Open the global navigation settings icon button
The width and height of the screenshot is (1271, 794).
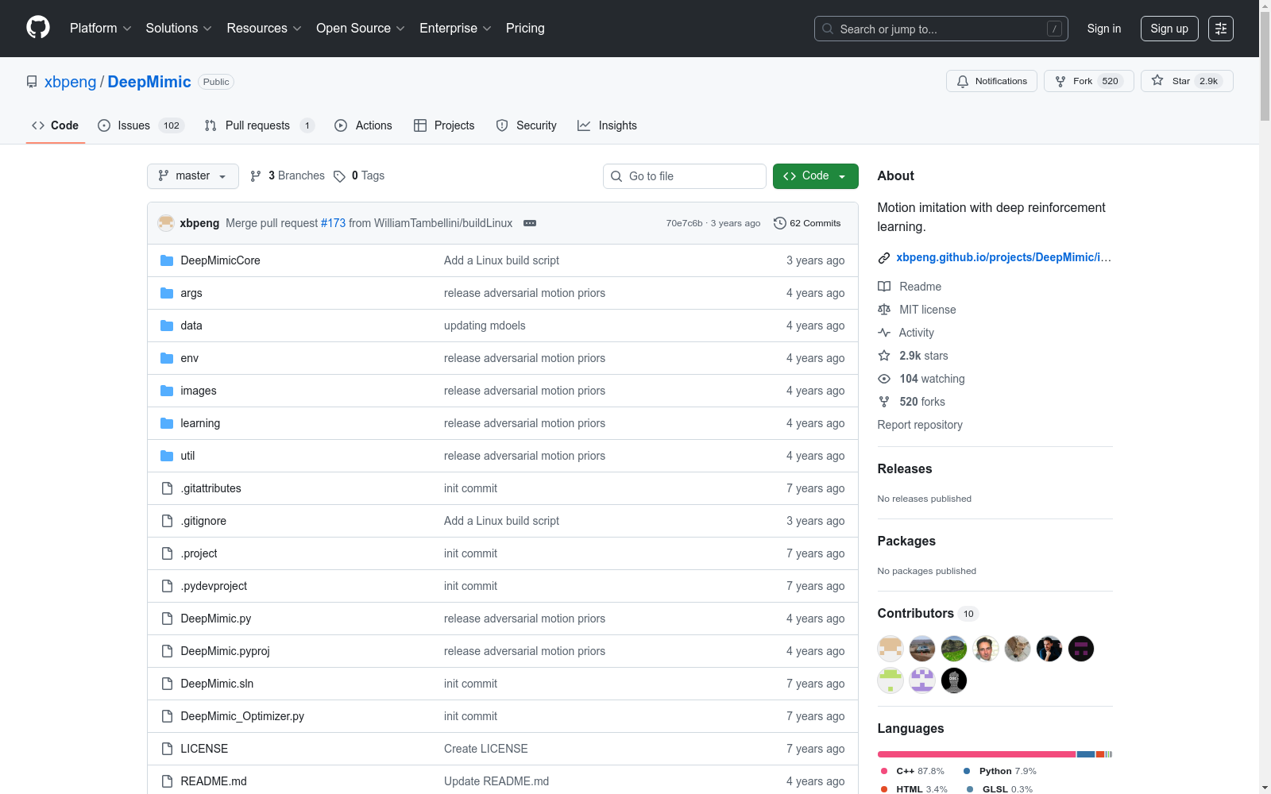[1221, 29]
